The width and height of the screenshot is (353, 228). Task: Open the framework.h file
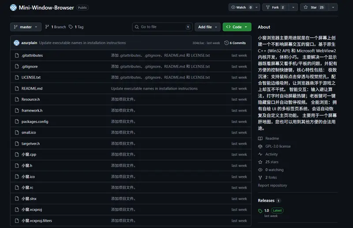(32, 111)
